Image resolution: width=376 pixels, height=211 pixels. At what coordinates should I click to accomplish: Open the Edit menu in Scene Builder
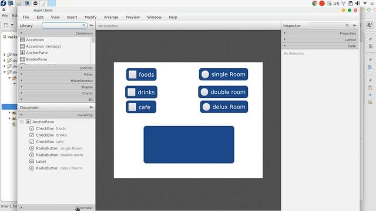pos(40,17)
